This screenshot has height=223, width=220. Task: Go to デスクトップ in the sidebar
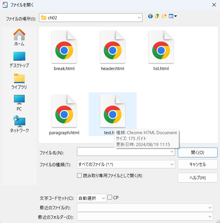19,59
